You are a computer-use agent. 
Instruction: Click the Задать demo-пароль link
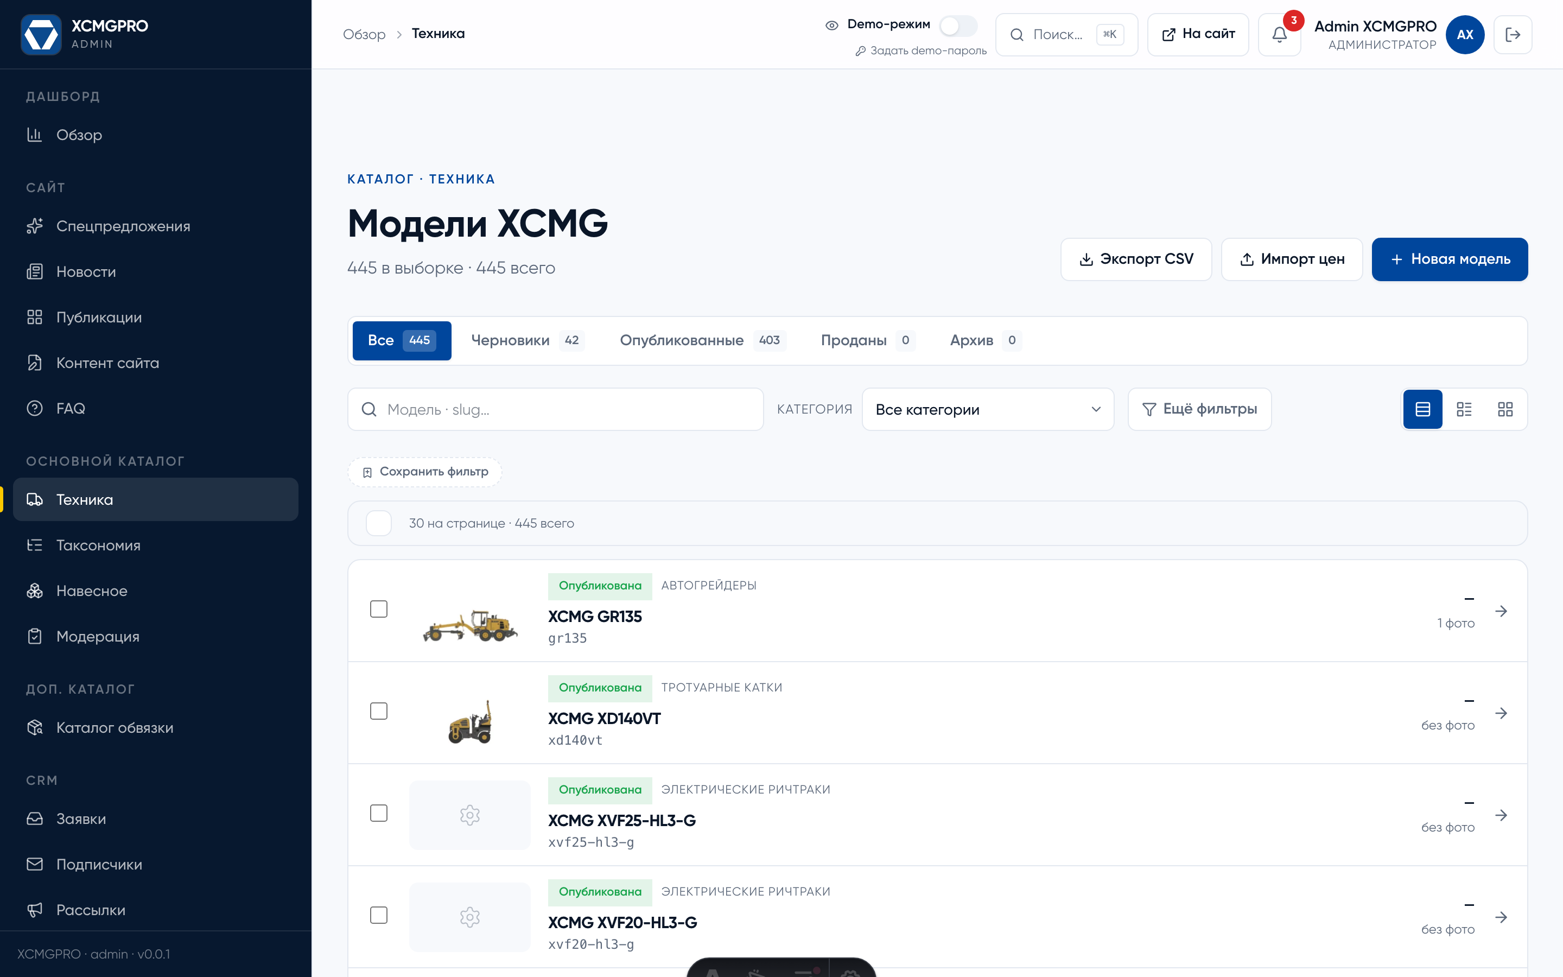[921, 50]
